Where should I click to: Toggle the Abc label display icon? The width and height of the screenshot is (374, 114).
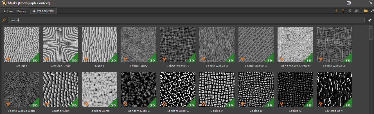click(357, 11)
